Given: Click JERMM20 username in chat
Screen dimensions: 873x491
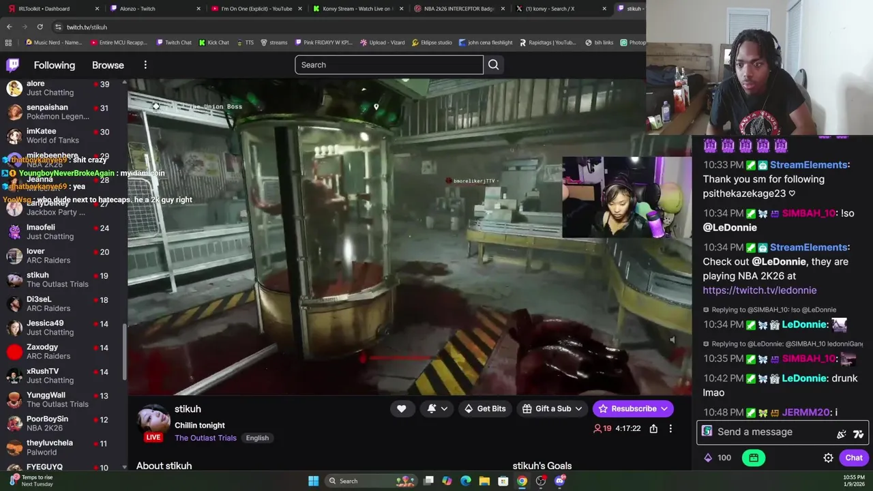Looking at the screenshot, I should (806, 412).
